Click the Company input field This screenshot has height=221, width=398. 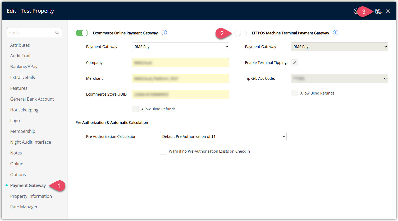181,63
